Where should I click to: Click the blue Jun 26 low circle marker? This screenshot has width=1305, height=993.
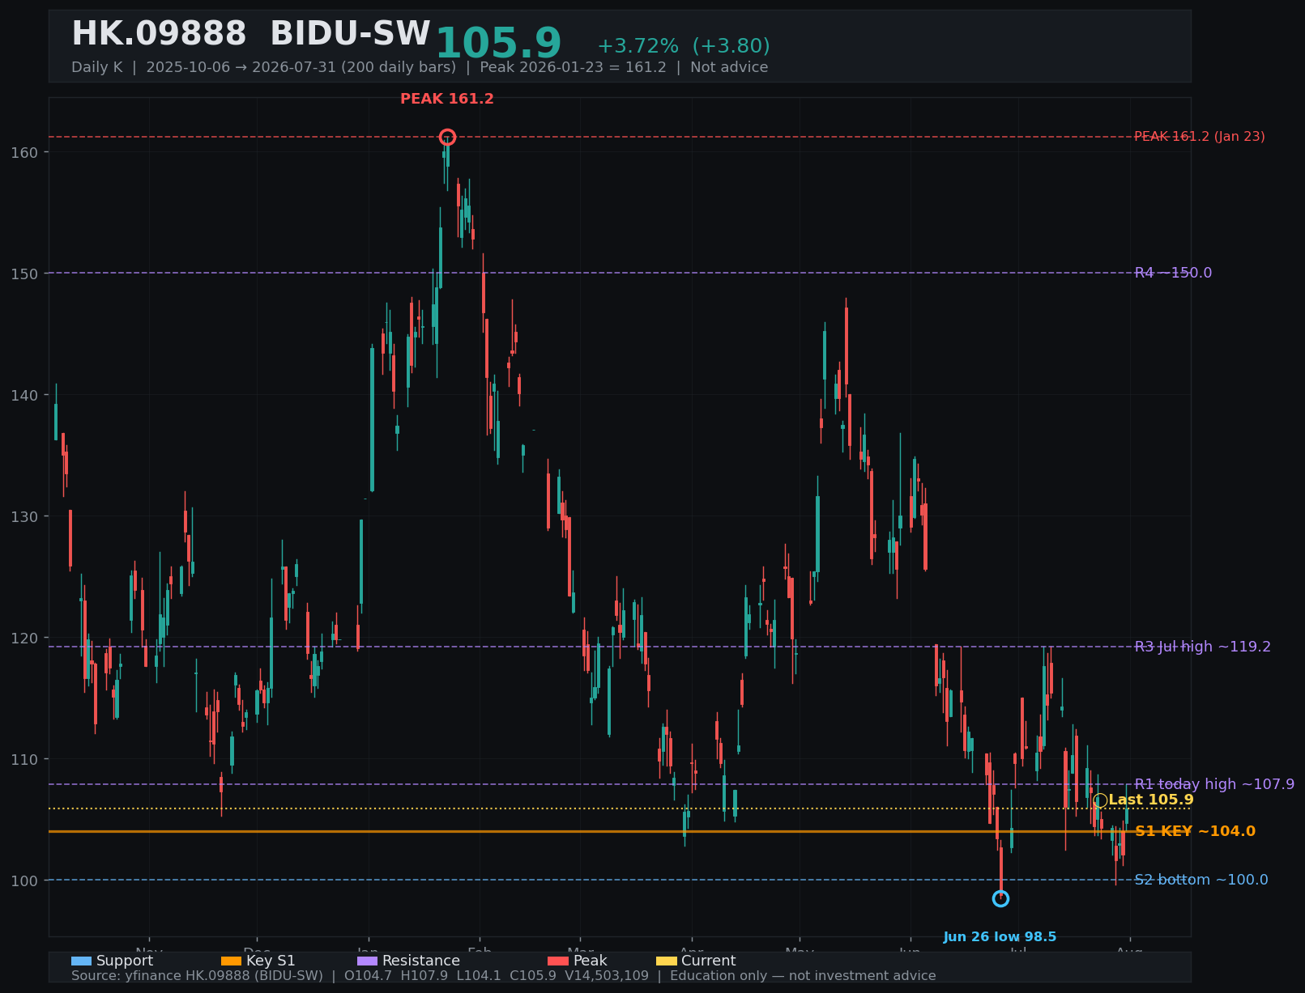pos(1000,898)
